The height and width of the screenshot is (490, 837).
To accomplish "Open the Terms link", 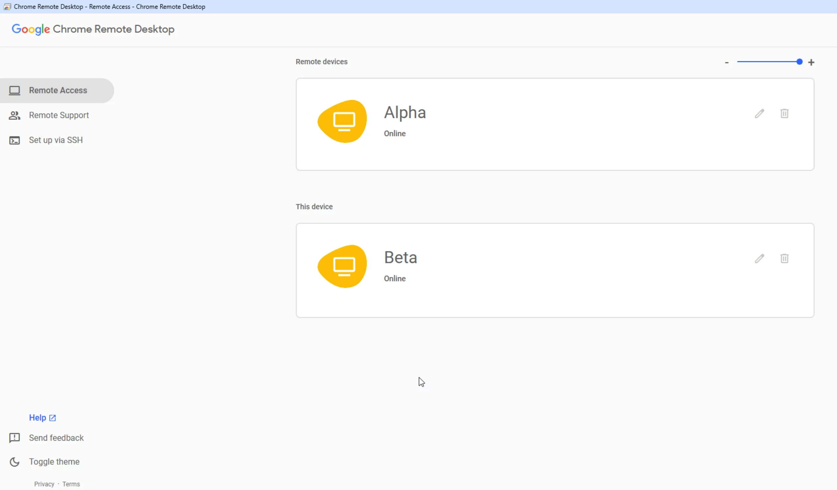I will pos(71,484).
